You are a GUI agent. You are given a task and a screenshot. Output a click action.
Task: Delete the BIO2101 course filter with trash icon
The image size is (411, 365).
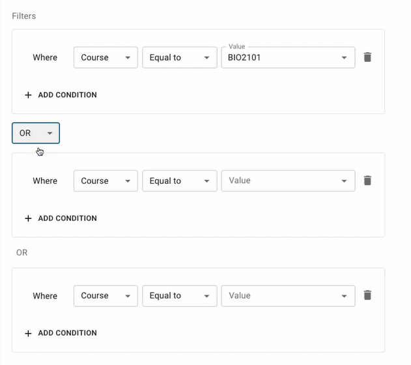click(367, 57)
